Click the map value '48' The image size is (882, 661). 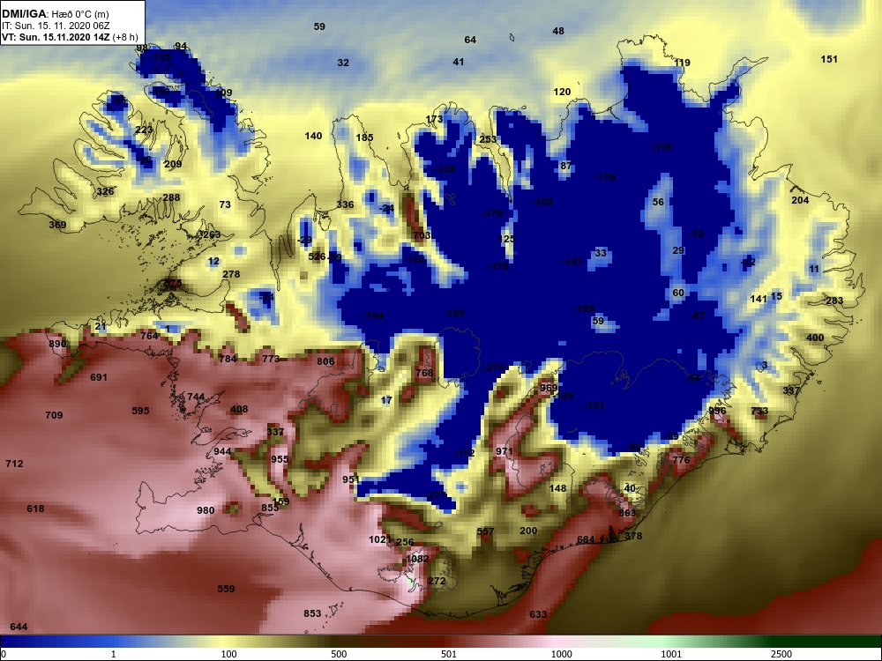(x=558, y=31)
